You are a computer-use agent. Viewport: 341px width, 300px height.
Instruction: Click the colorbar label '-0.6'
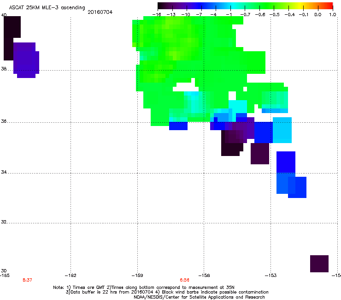pyautogui.click(x=260, y=15)
